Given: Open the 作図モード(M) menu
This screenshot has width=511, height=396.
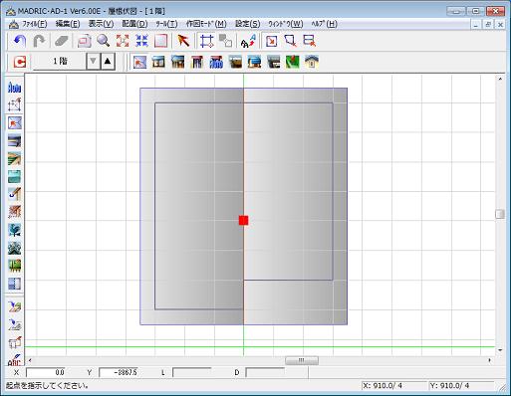Looking at the screenshot, I should point(206,24).
